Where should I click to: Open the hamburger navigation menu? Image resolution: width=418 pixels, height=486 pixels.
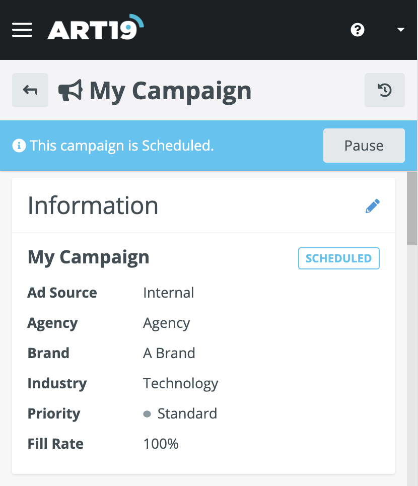click(x=22, y=30)
